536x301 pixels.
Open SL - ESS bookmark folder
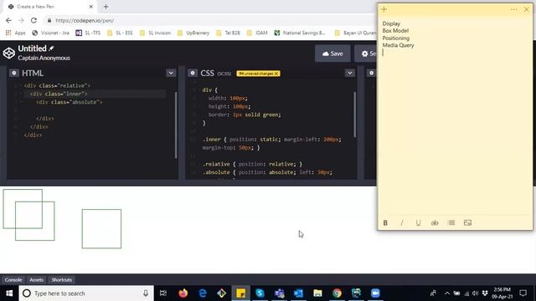coord(120,33)
